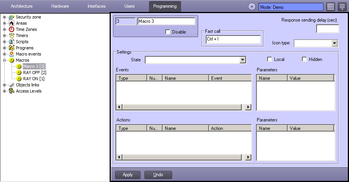Click Events Parameters Value column header
349x182 pixels.
(310, 78)
